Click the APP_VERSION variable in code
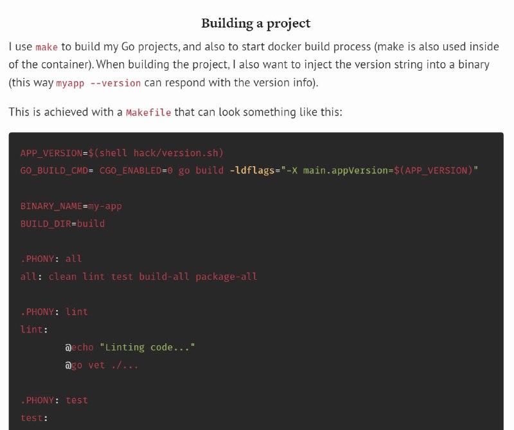This screenshot has height=430, width=514. point(51,153)
